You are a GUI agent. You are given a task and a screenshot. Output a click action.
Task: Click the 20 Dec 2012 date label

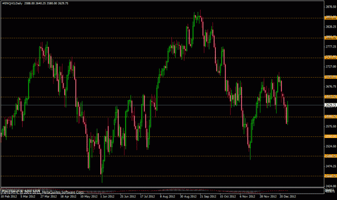point(288,196)
